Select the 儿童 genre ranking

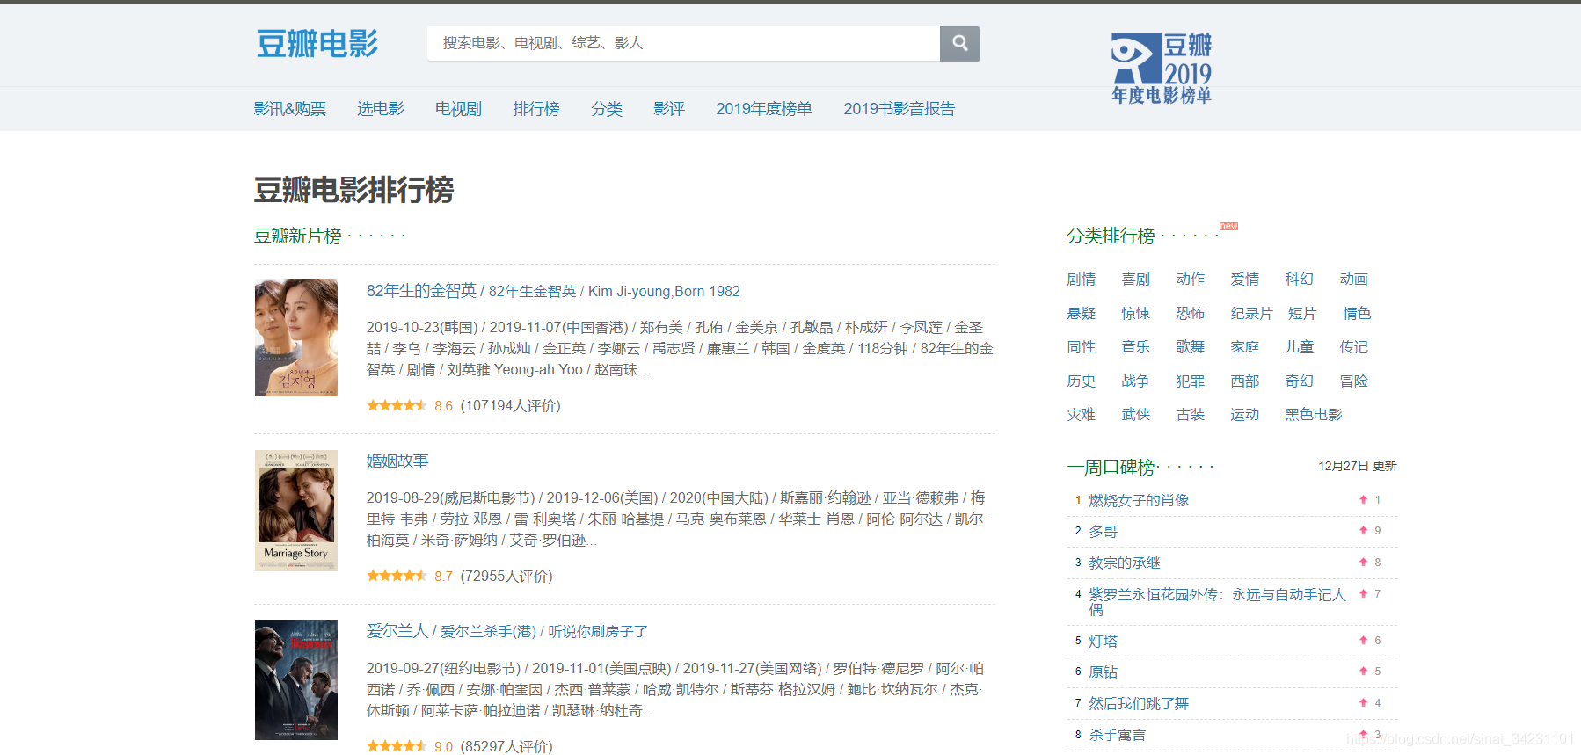tap(1300, 347)
